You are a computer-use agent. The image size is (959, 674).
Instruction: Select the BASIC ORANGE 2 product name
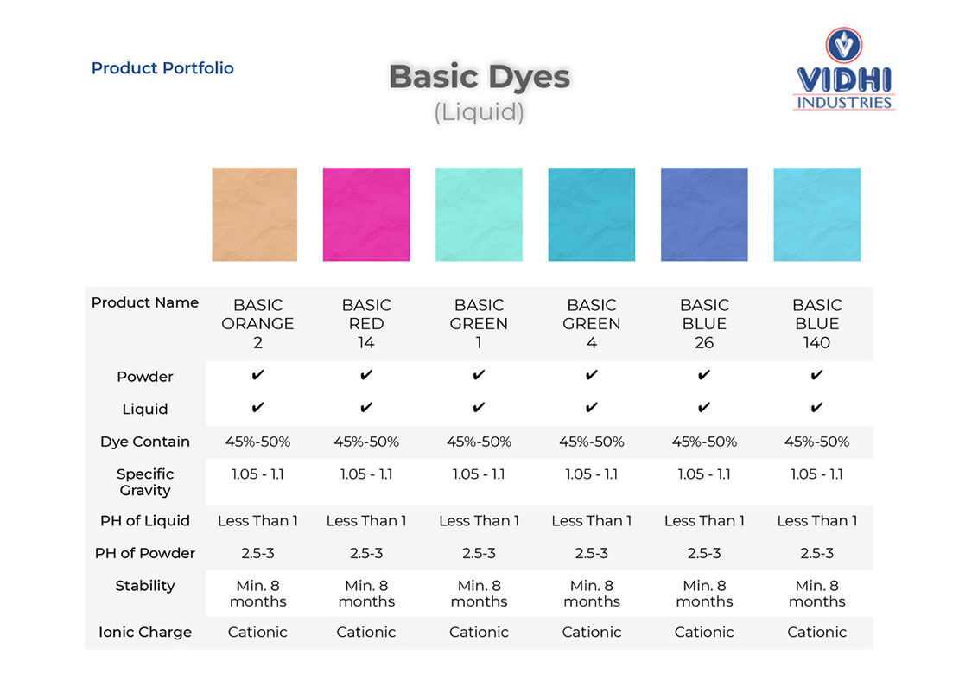[257, 323]
